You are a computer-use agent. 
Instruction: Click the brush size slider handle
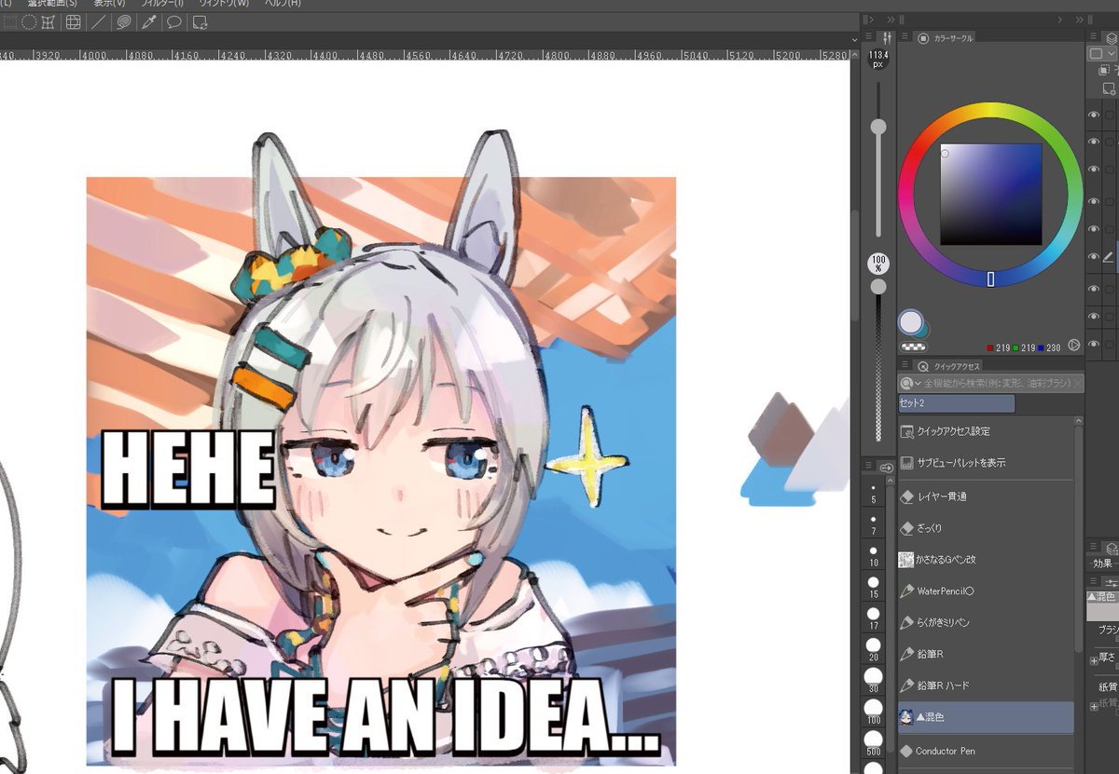[x=878, y=127]
